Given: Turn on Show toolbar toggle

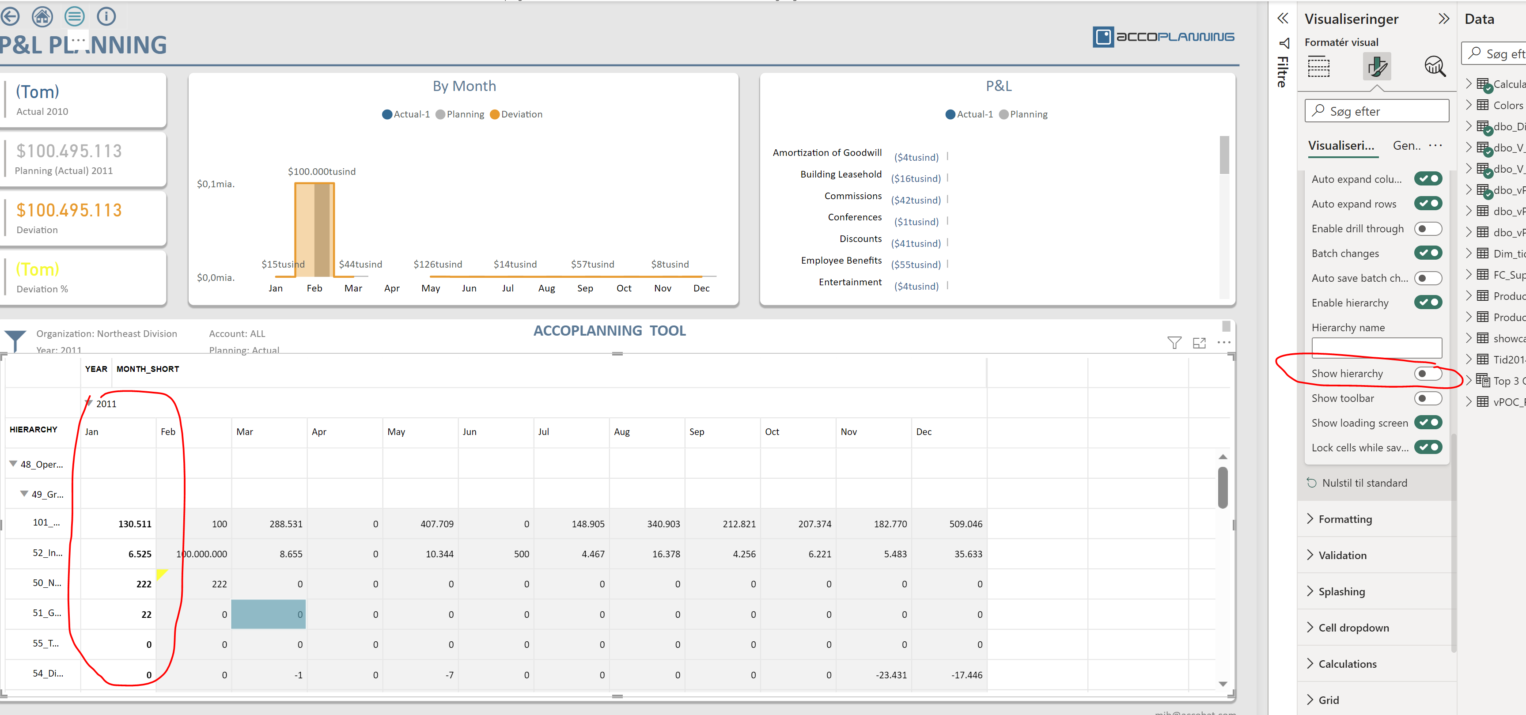Looking at the screenshot, I should (x=1428, y=398).
